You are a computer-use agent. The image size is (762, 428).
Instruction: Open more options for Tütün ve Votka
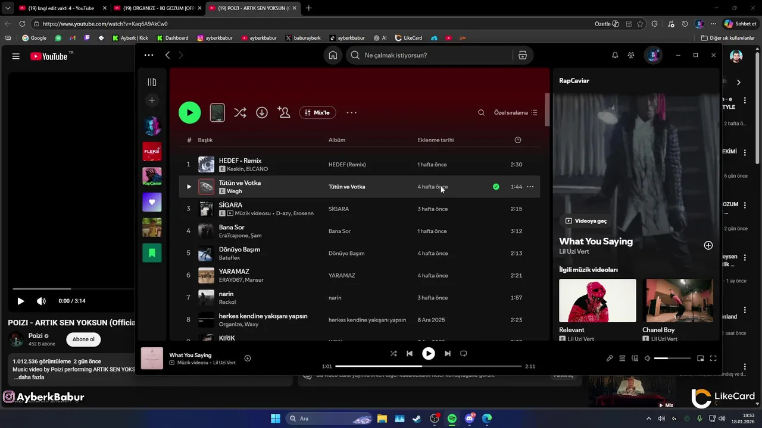pos(530,187)
